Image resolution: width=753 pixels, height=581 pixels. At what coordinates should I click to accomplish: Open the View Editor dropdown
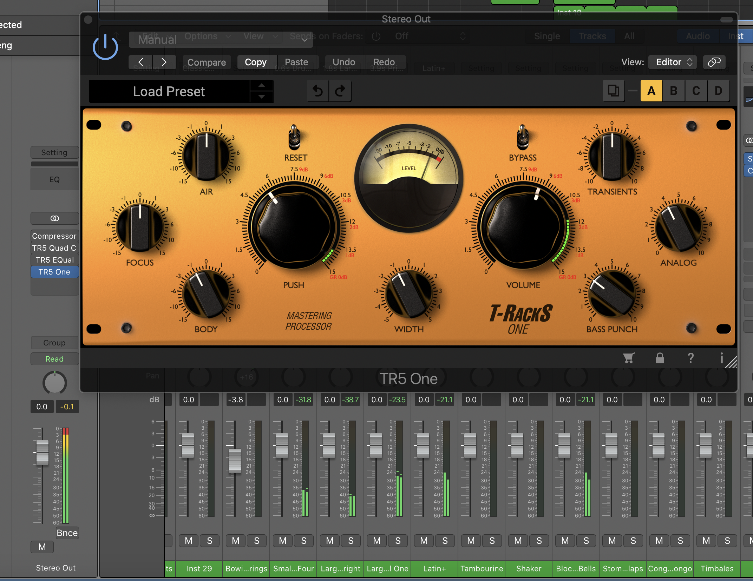point(672,62)
